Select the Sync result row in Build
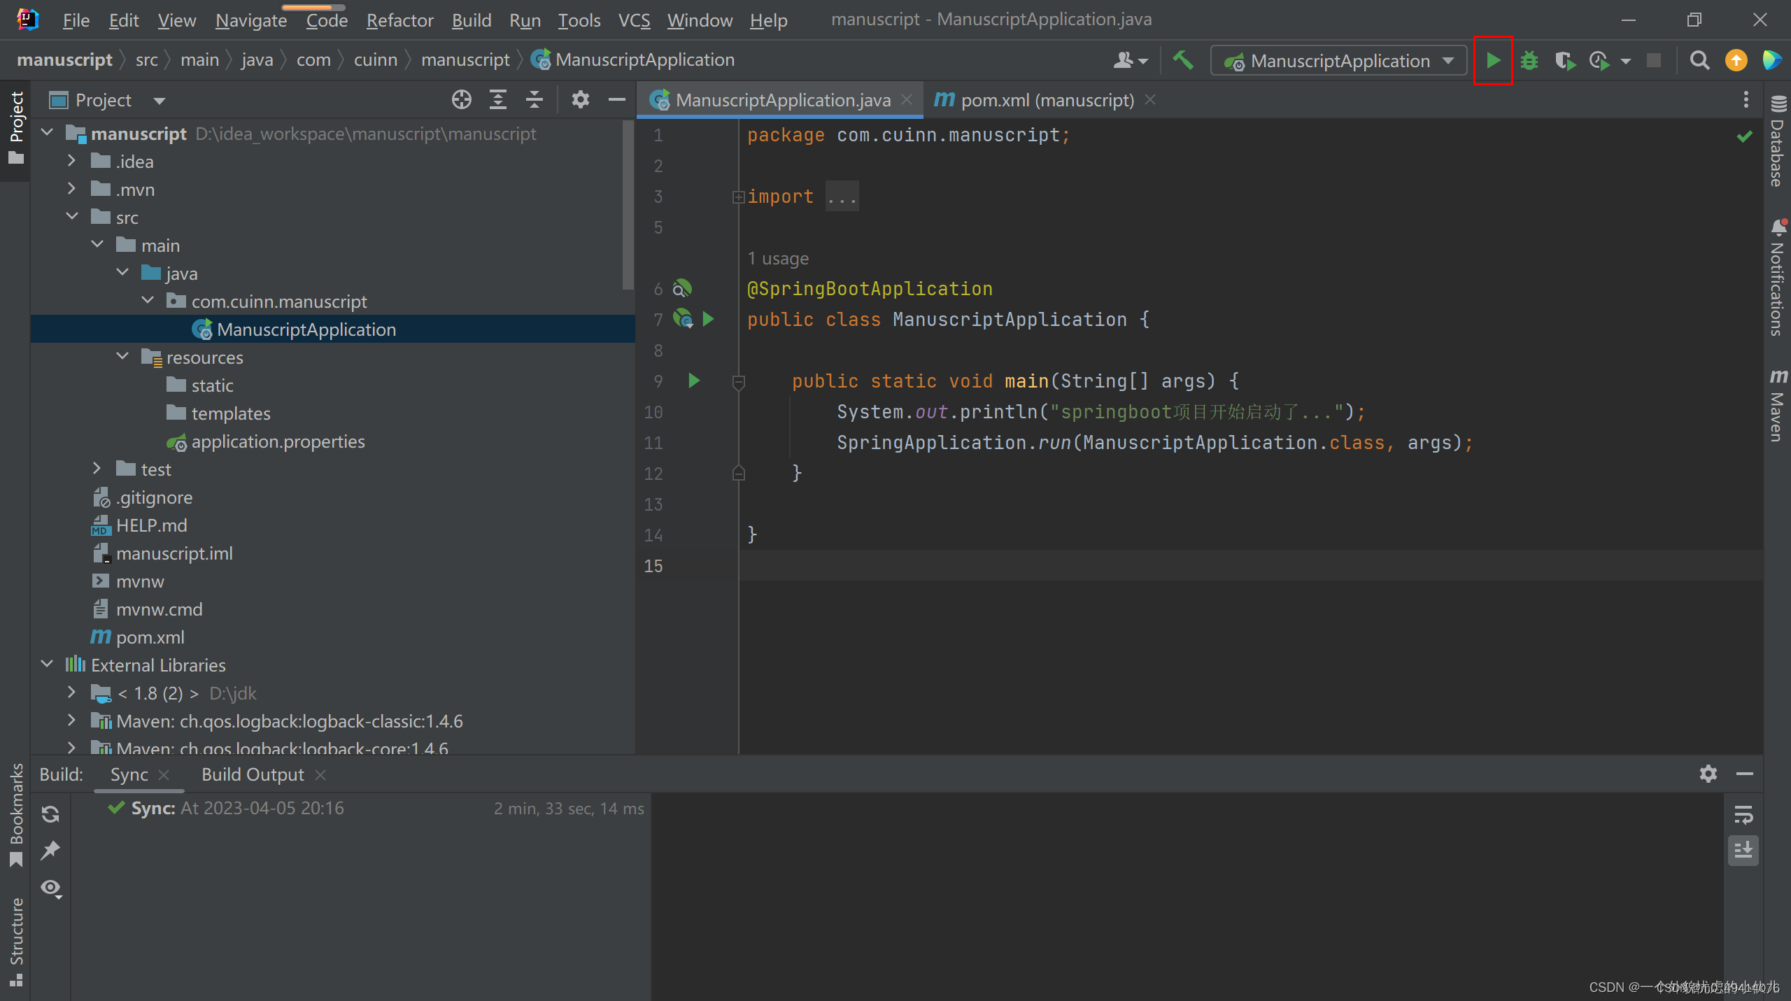1791x1001 pixels. pos(361,808)
